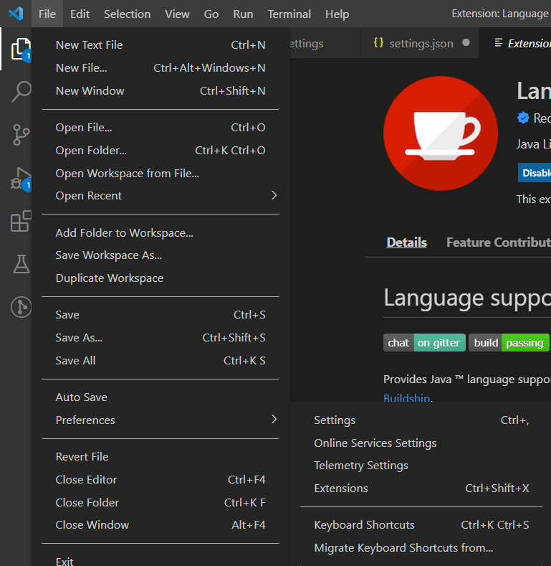Open the Extensions view icon
Image resolution: width=551 pixels, height=566 pixels.
pos(21,221)
